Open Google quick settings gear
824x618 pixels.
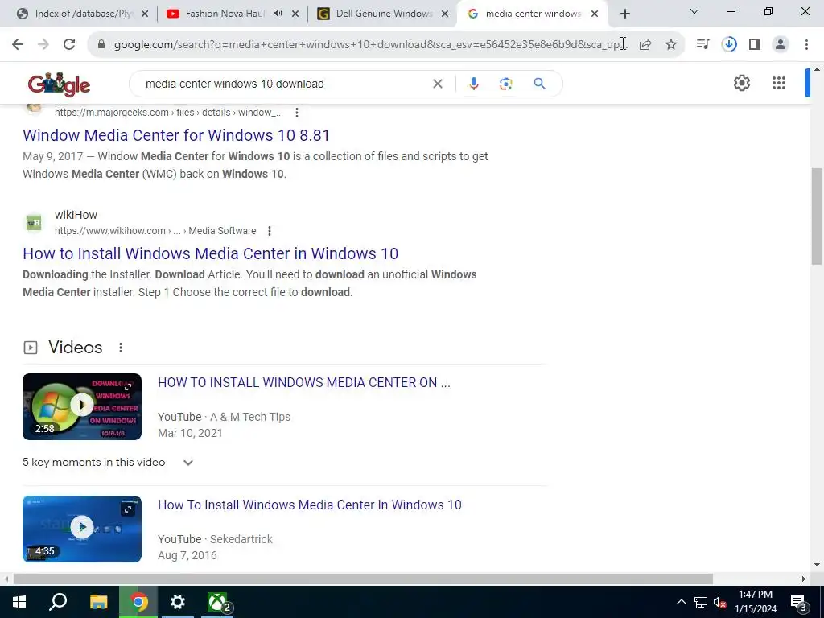tap(741, 83)
